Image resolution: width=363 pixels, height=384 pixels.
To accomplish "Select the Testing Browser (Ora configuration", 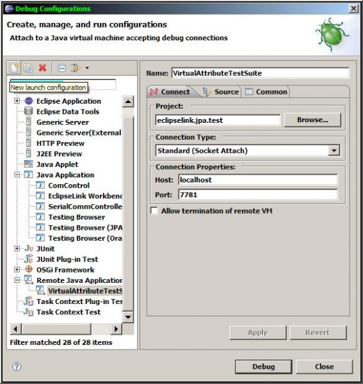I will click(x=85, y=238).
